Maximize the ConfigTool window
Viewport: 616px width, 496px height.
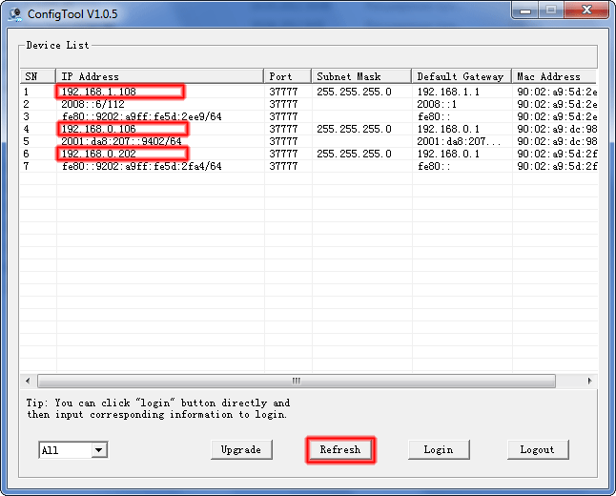point(550,11)
